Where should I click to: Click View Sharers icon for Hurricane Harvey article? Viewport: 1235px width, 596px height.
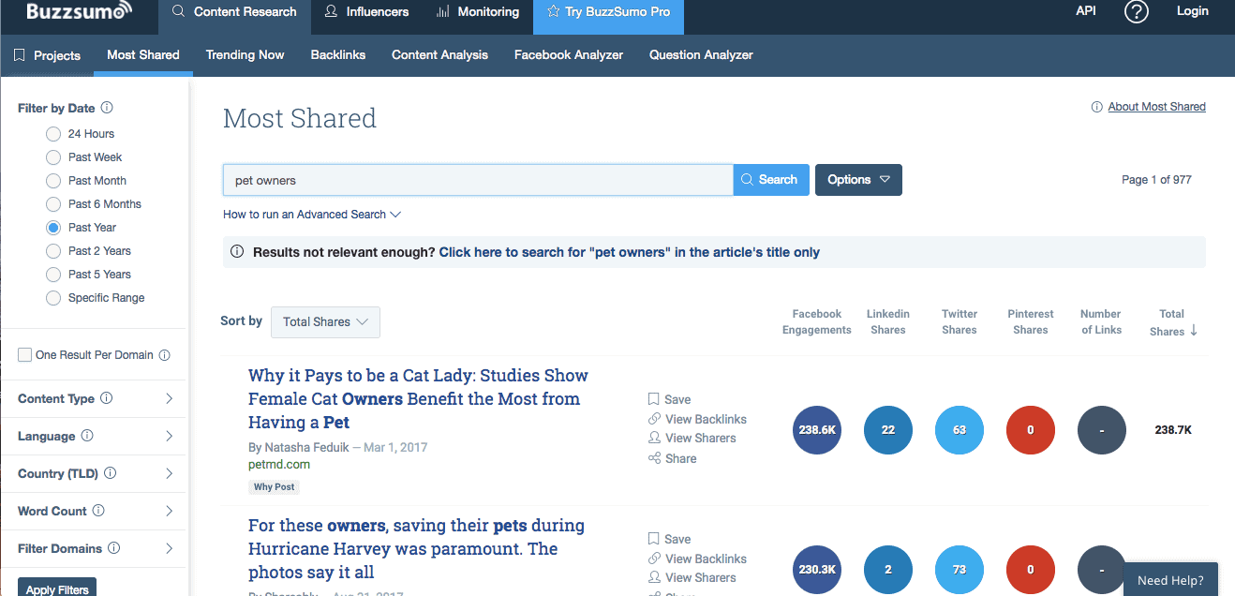(x=654, y=577)
